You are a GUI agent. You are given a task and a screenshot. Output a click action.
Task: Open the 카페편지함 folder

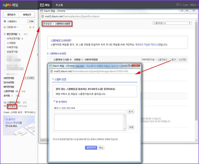coord(12,47)
